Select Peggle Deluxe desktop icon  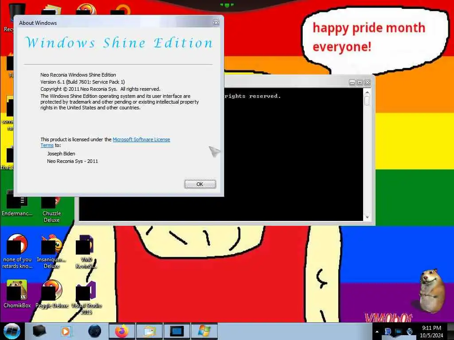(52, 294)
